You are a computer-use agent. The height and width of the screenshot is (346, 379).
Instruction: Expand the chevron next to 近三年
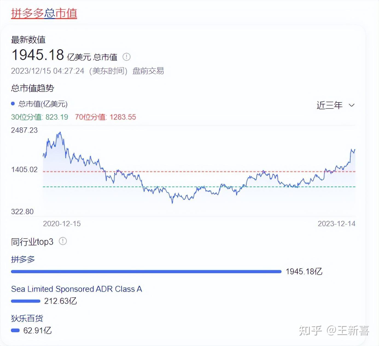click(x=351, y=105)
